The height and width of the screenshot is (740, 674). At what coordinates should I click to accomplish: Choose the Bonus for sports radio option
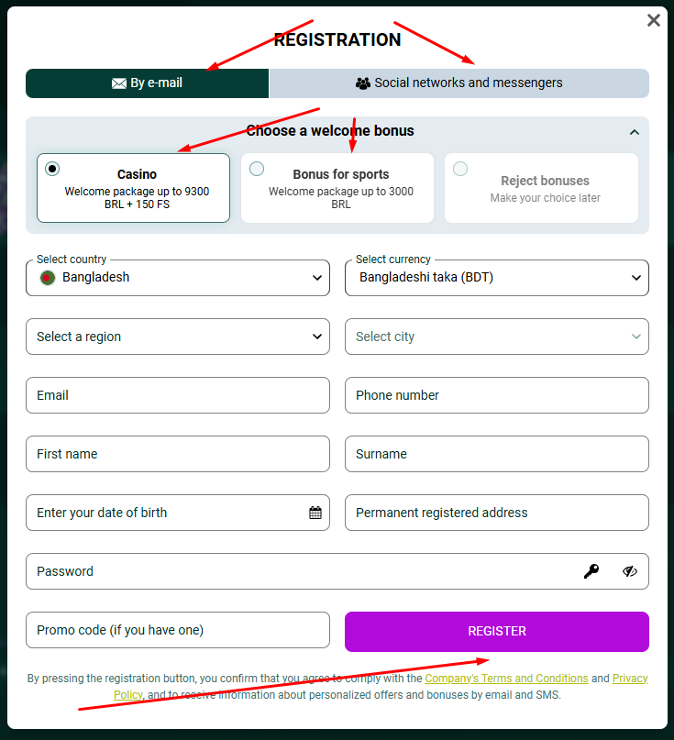pyautogui.click(x=257, y=169)
